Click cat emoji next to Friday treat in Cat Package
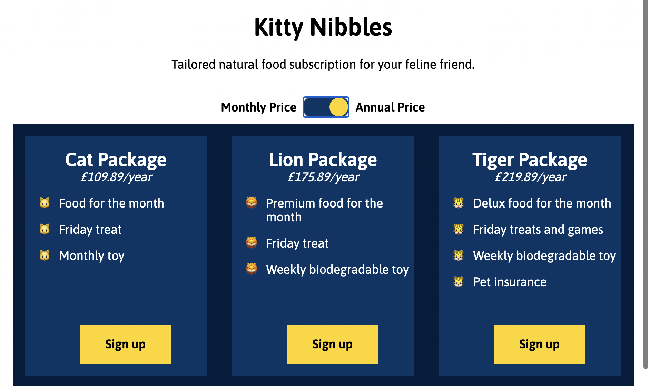The height and width of the screenshot is (386, 650). click(x=45, y=229)
